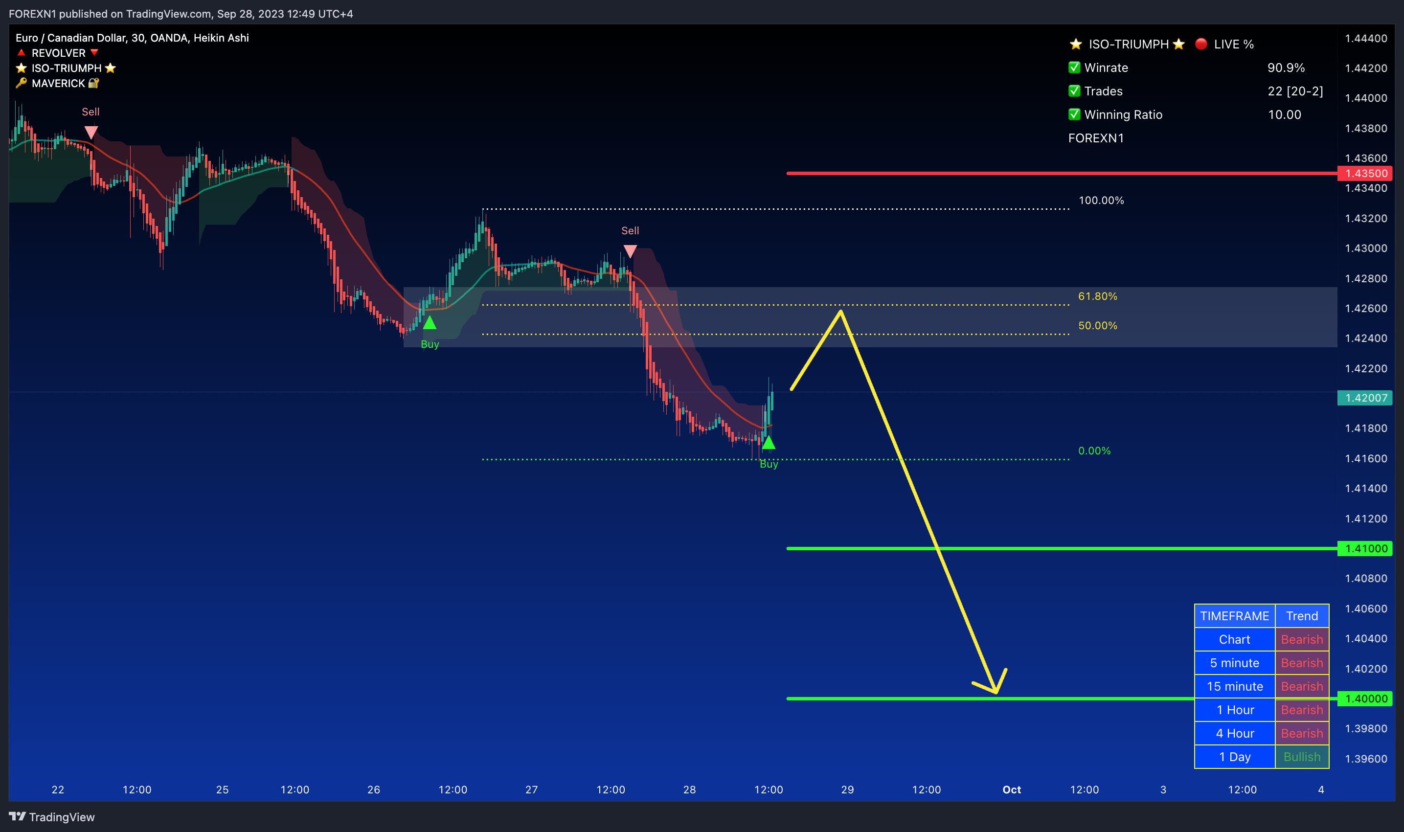Click the red LIVE % circle indicator
Viewport: 1404px width, 832px height.
(x=1201, y=44)
